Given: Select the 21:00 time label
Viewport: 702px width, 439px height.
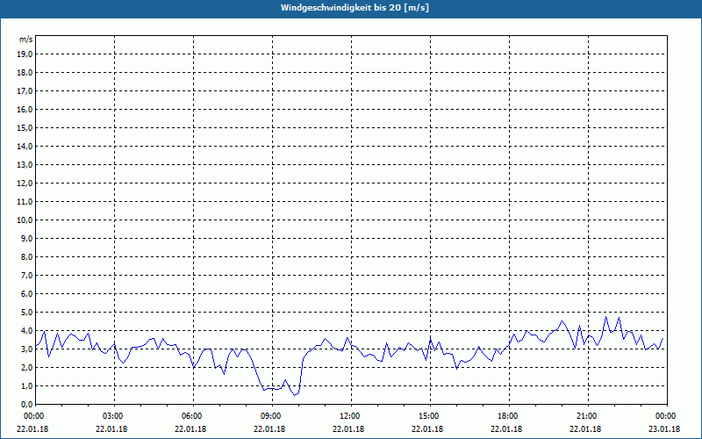Looking at the screenshot, I should [586, 416].
